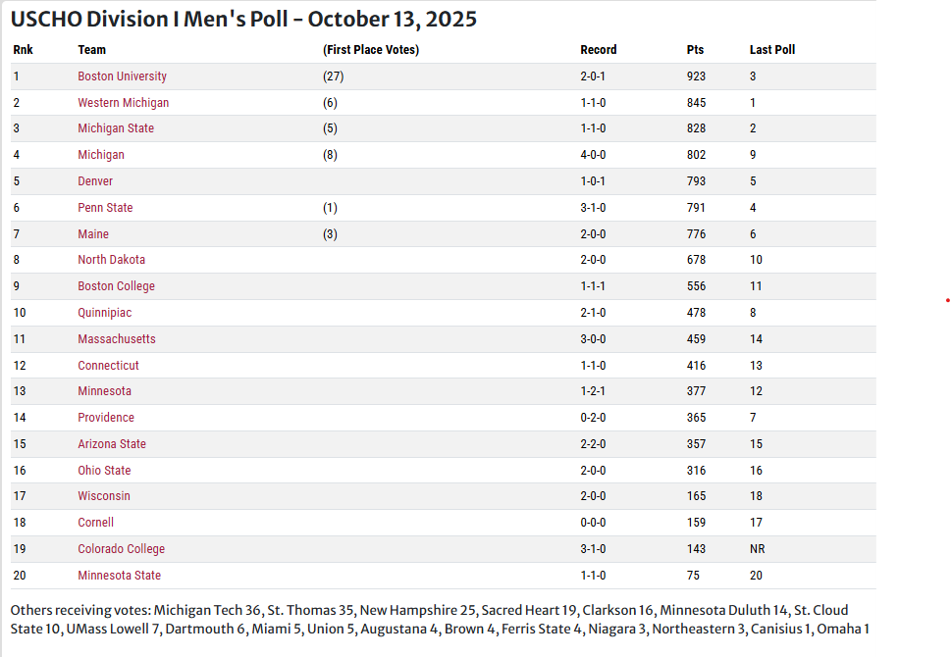Viewport: 951px width, 657px height.
Task: Open Michigan State team page
Action: pyautogui.click(x=116, y=128)
